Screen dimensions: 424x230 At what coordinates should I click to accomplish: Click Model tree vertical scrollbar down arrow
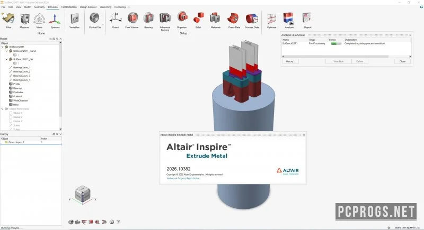point(60,129)
